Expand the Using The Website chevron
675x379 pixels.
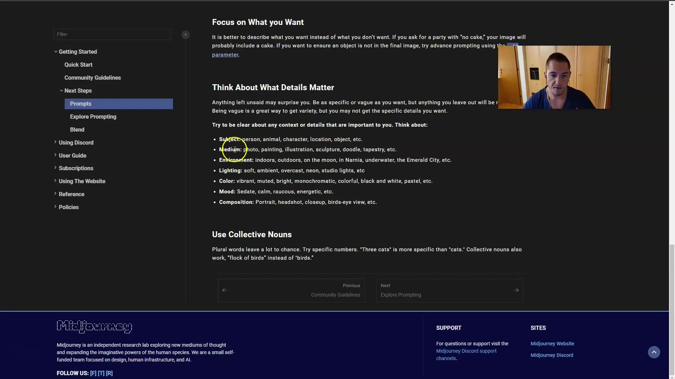click(56, 181)
